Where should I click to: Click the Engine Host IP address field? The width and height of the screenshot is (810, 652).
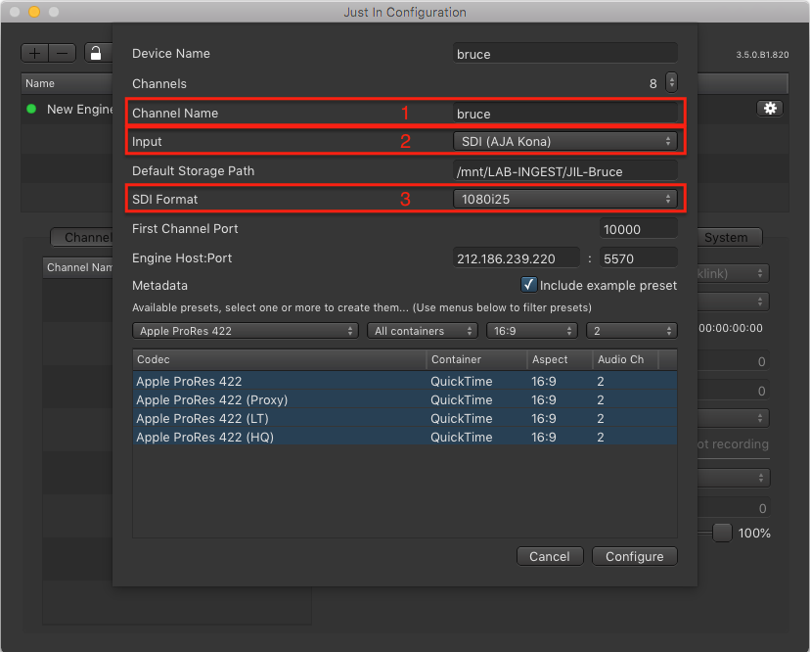pyautogui.click(x=517, y=258)
